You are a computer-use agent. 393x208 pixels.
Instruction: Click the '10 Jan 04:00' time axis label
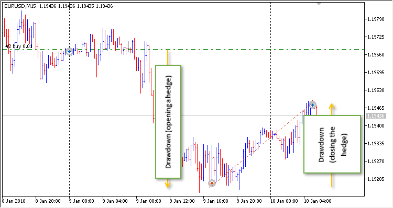click(x=318, y=201)
